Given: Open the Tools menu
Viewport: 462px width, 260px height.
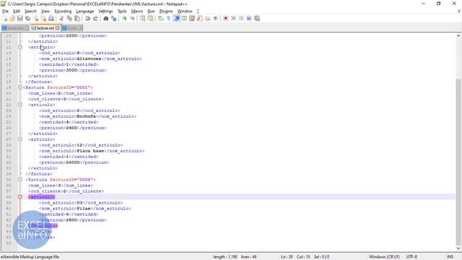Looking at the screenshot, I should coord(122,12).
